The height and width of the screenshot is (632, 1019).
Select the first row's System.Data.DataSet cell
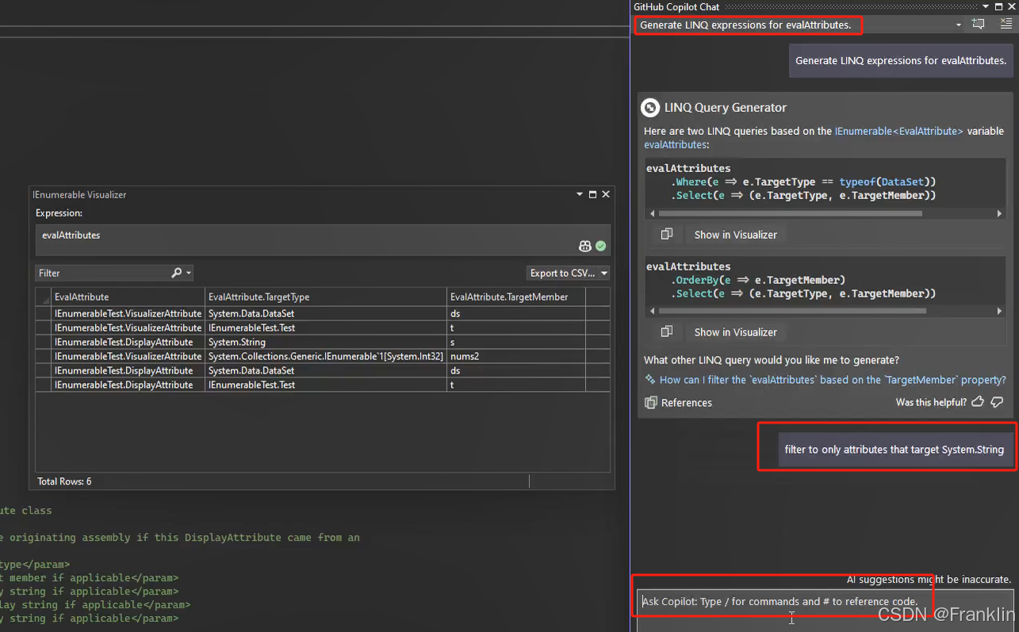(326, 313)
